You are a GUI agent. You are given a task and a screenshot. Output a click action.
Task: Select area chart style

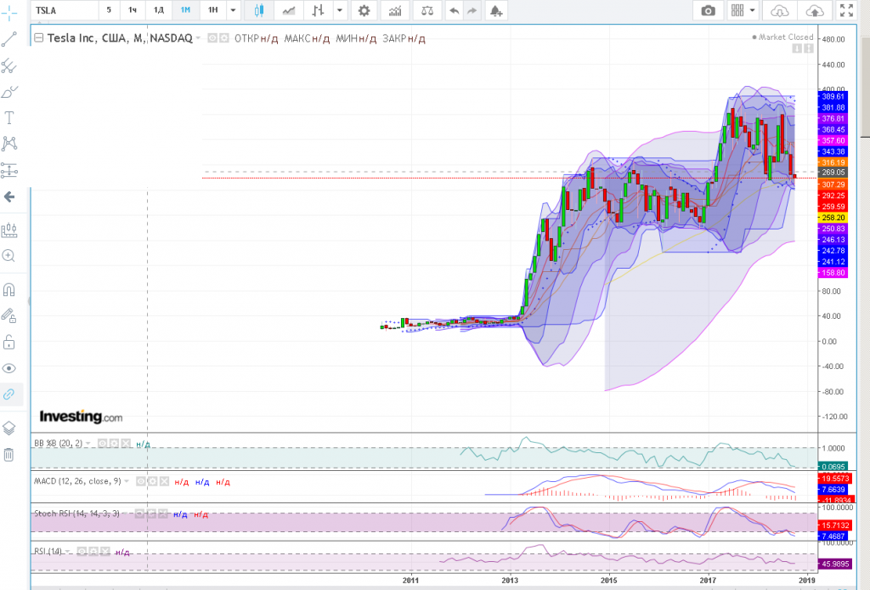pos(289,10)
